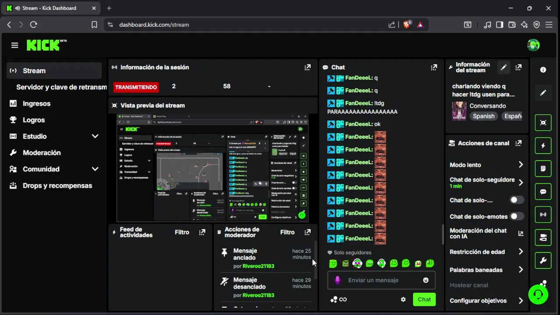The width and height of the screenshot is (560, 315).
Task: Click the chat bubble icon in the right sidebar
Action: point(543,192)
